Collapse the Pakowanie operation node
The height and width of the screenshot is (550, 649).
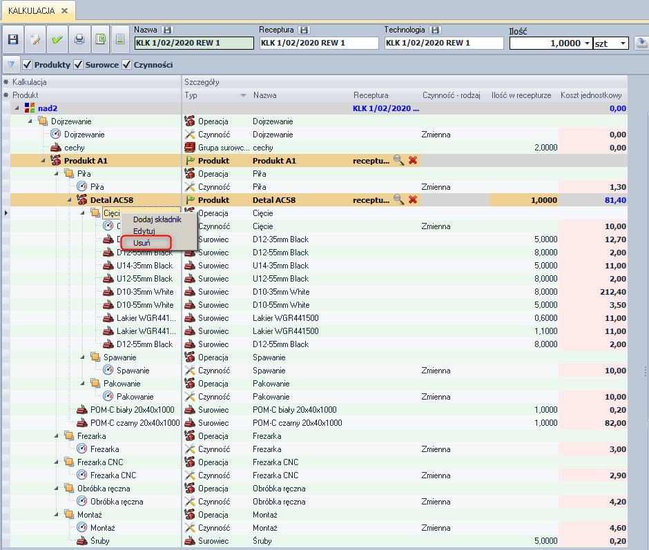(x=82, y=383)
